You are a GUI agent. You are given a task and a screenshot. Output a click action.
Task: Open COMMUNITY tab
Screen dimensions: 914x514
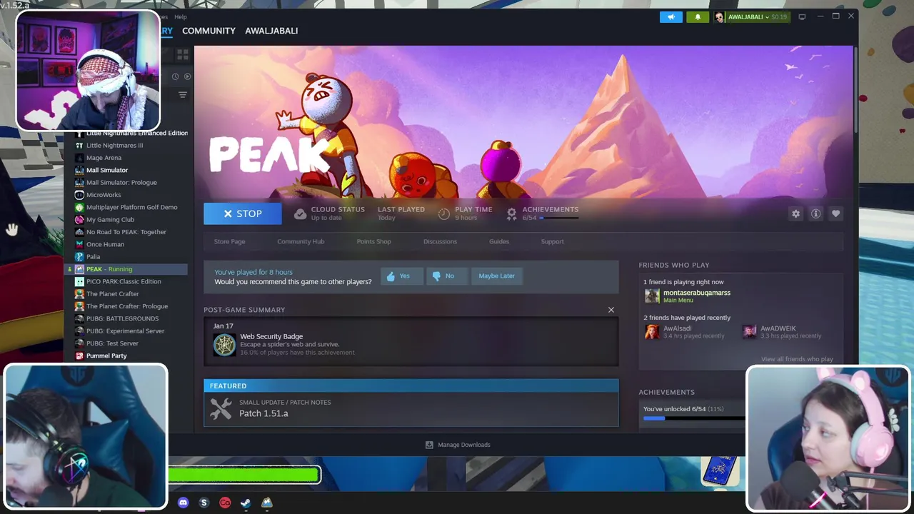click(x=209, y=31)
